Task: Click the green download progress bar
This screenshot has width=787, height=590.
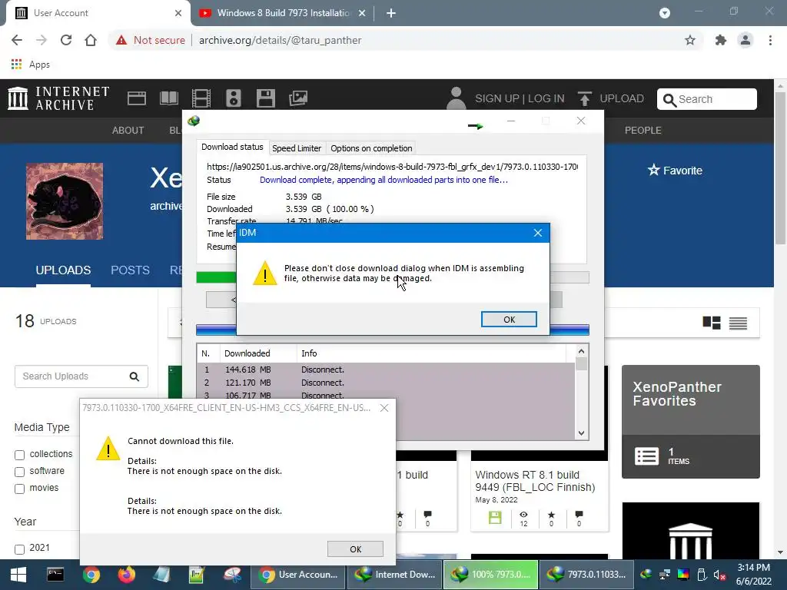Action: [216, 277]
